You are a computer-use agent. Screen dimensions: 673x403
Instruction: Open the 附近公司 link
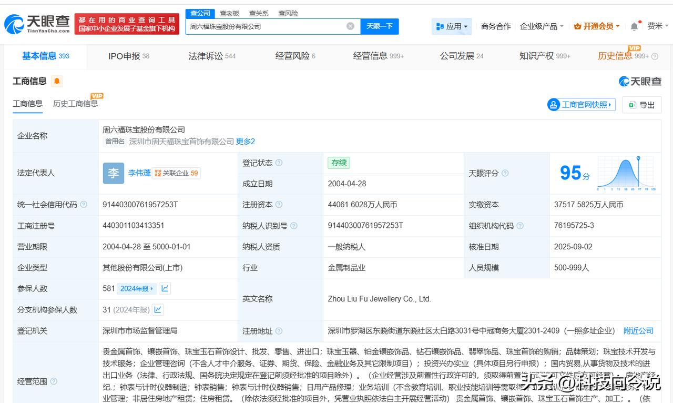pyautogui.click(x=638, y=331)
